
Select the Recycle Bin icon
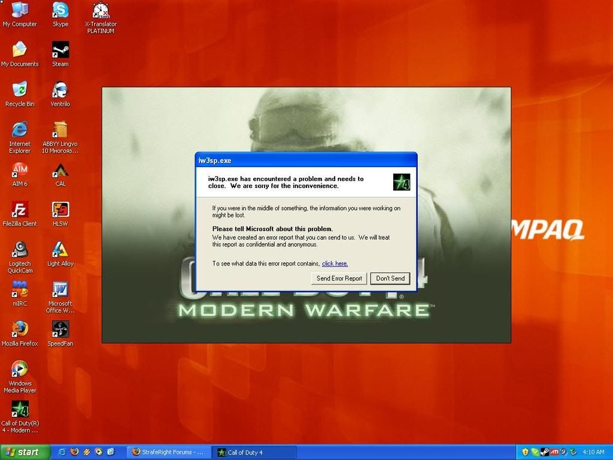[20, 94]
